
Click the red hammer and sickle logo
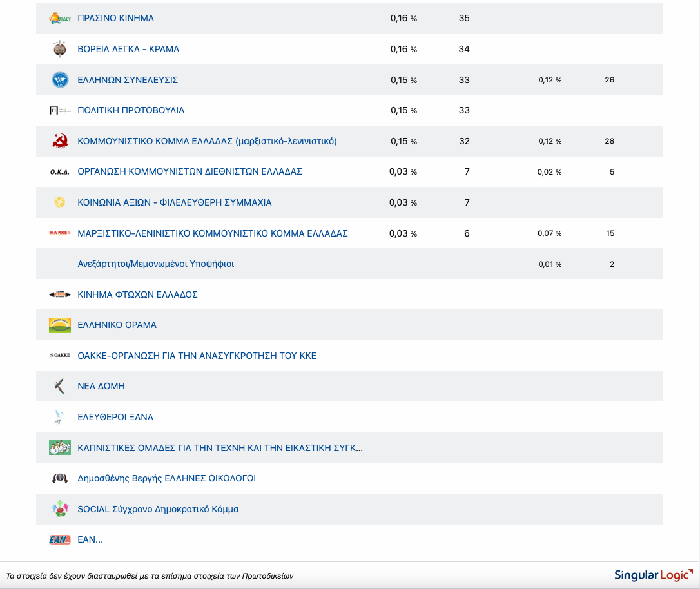[60, 141]
